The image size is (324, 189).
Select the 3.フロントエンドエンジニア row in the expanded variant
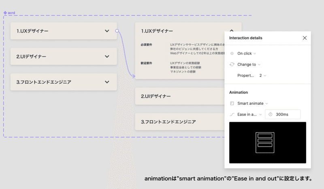click(x=180, y=122)
